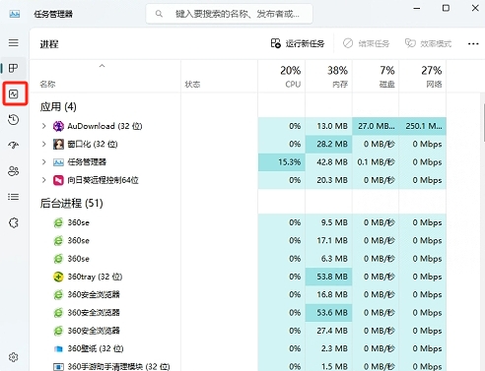This screenshot has width=485, height=371.
Task: Minimize the Task Manager window
Action: 417,8
